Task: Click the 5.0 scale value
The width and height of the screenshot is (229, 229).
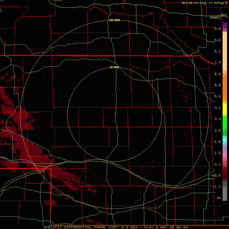Action: 218,96
